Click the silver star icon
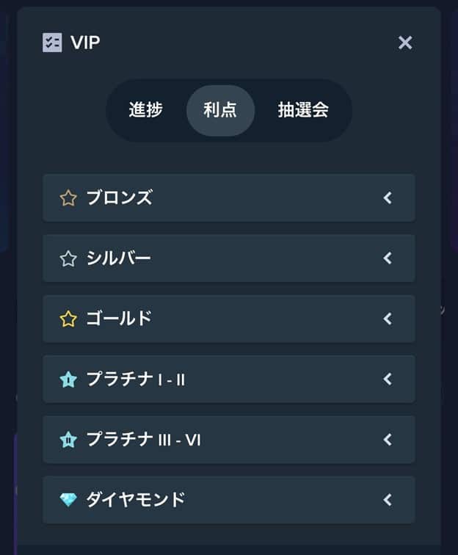This screenshot has width=458, height=555. click(68, 258)
